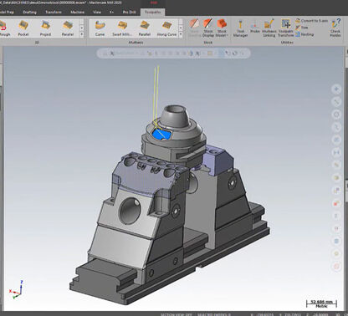
Task: Click Convert to 5-axis
Action: tap(311, 21)
